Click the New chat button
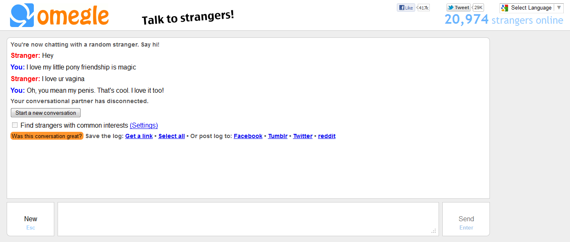The height and width of the screenshot is (242, 570). click(x=30, y=219)
